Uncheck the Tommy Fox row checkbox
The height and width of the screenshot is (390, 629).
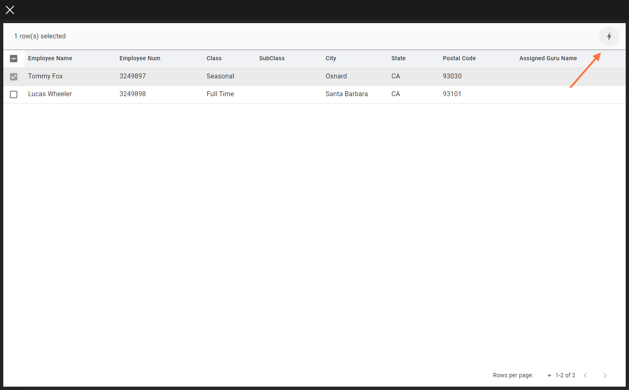coord(14,76)
